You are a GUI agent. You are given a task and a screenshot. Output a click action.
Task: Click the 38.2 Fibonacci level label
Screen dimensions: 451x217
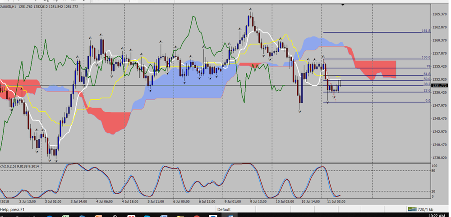click(x=427, y=84)
